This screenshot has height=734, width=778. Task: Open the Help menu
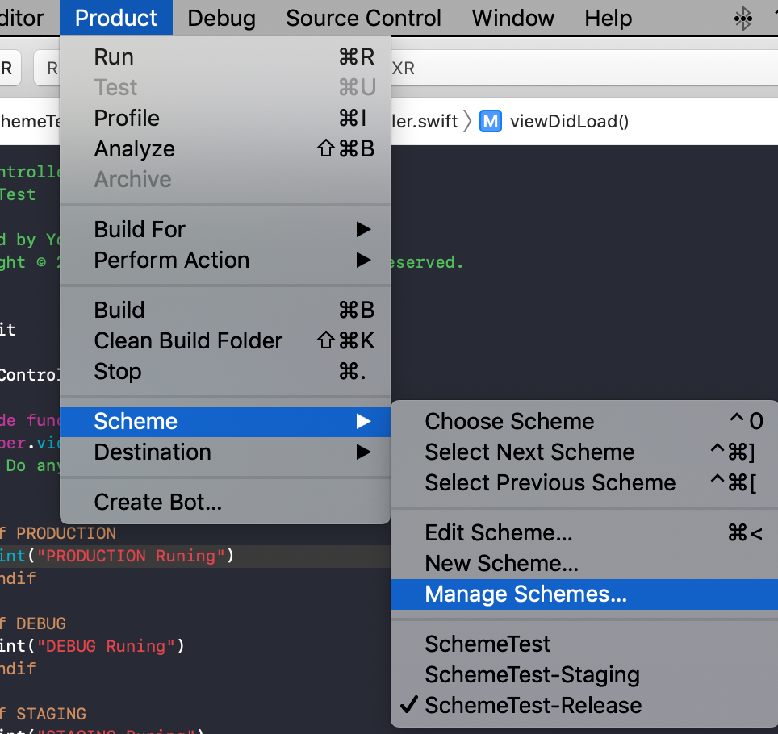pyautogui.click(x=608, y=18)
